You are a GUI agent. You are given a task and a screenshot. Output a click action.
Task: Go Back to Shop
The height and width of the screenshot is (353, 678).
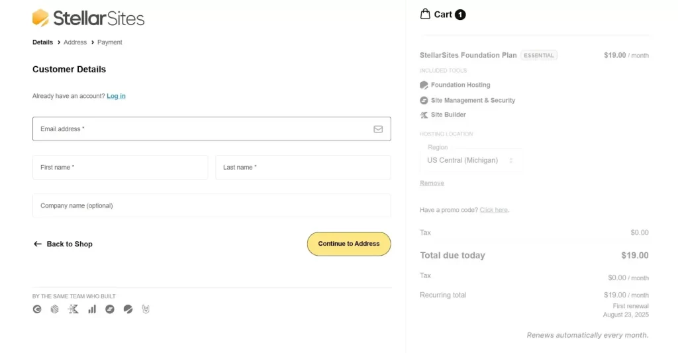63,244
